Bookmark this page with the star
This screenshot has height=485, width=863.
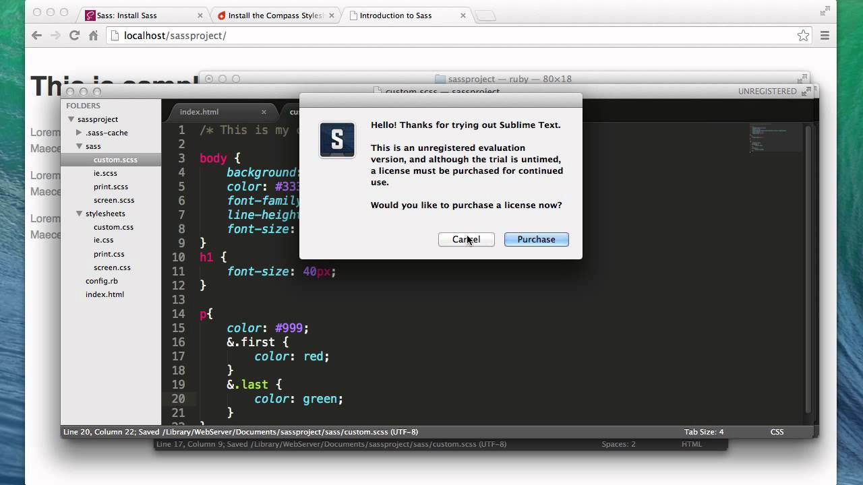tap(803, 36)
